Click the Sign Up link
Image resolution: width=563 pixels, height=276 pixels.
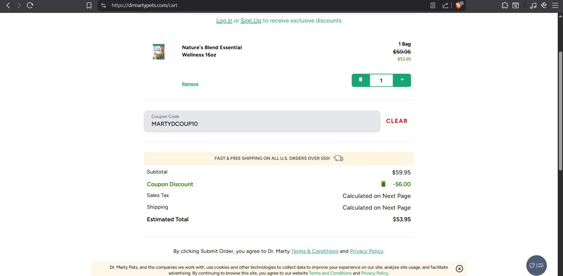tap(251, 21)
